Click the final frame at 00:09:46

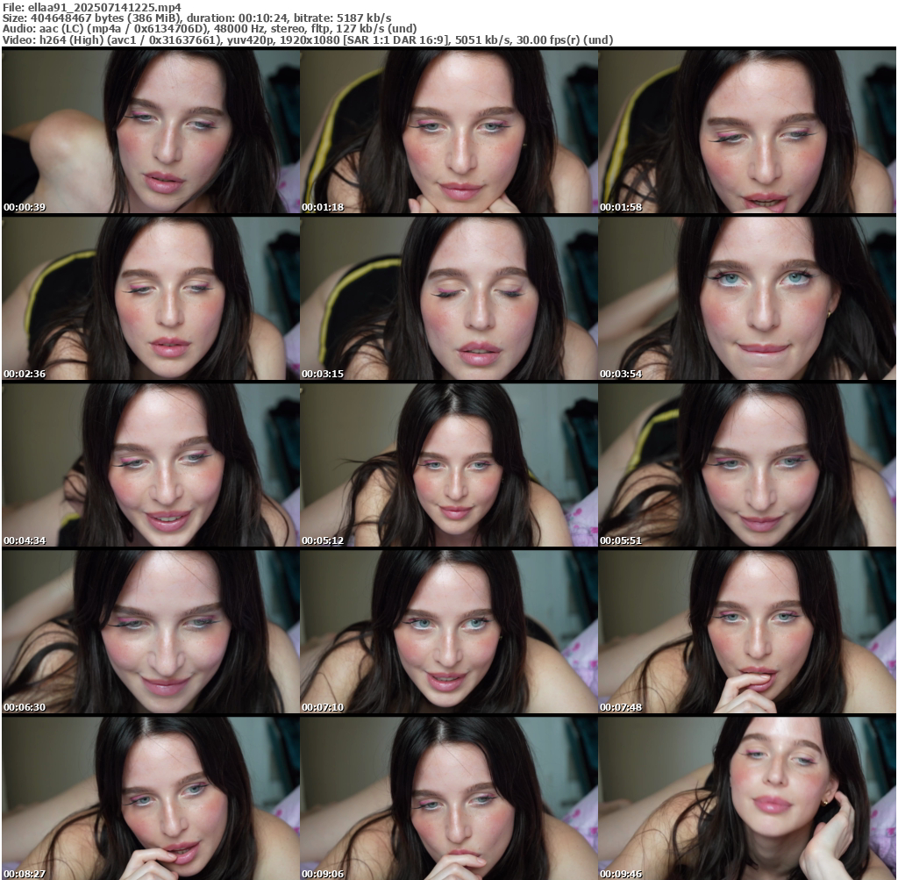[x=747, y=798]
